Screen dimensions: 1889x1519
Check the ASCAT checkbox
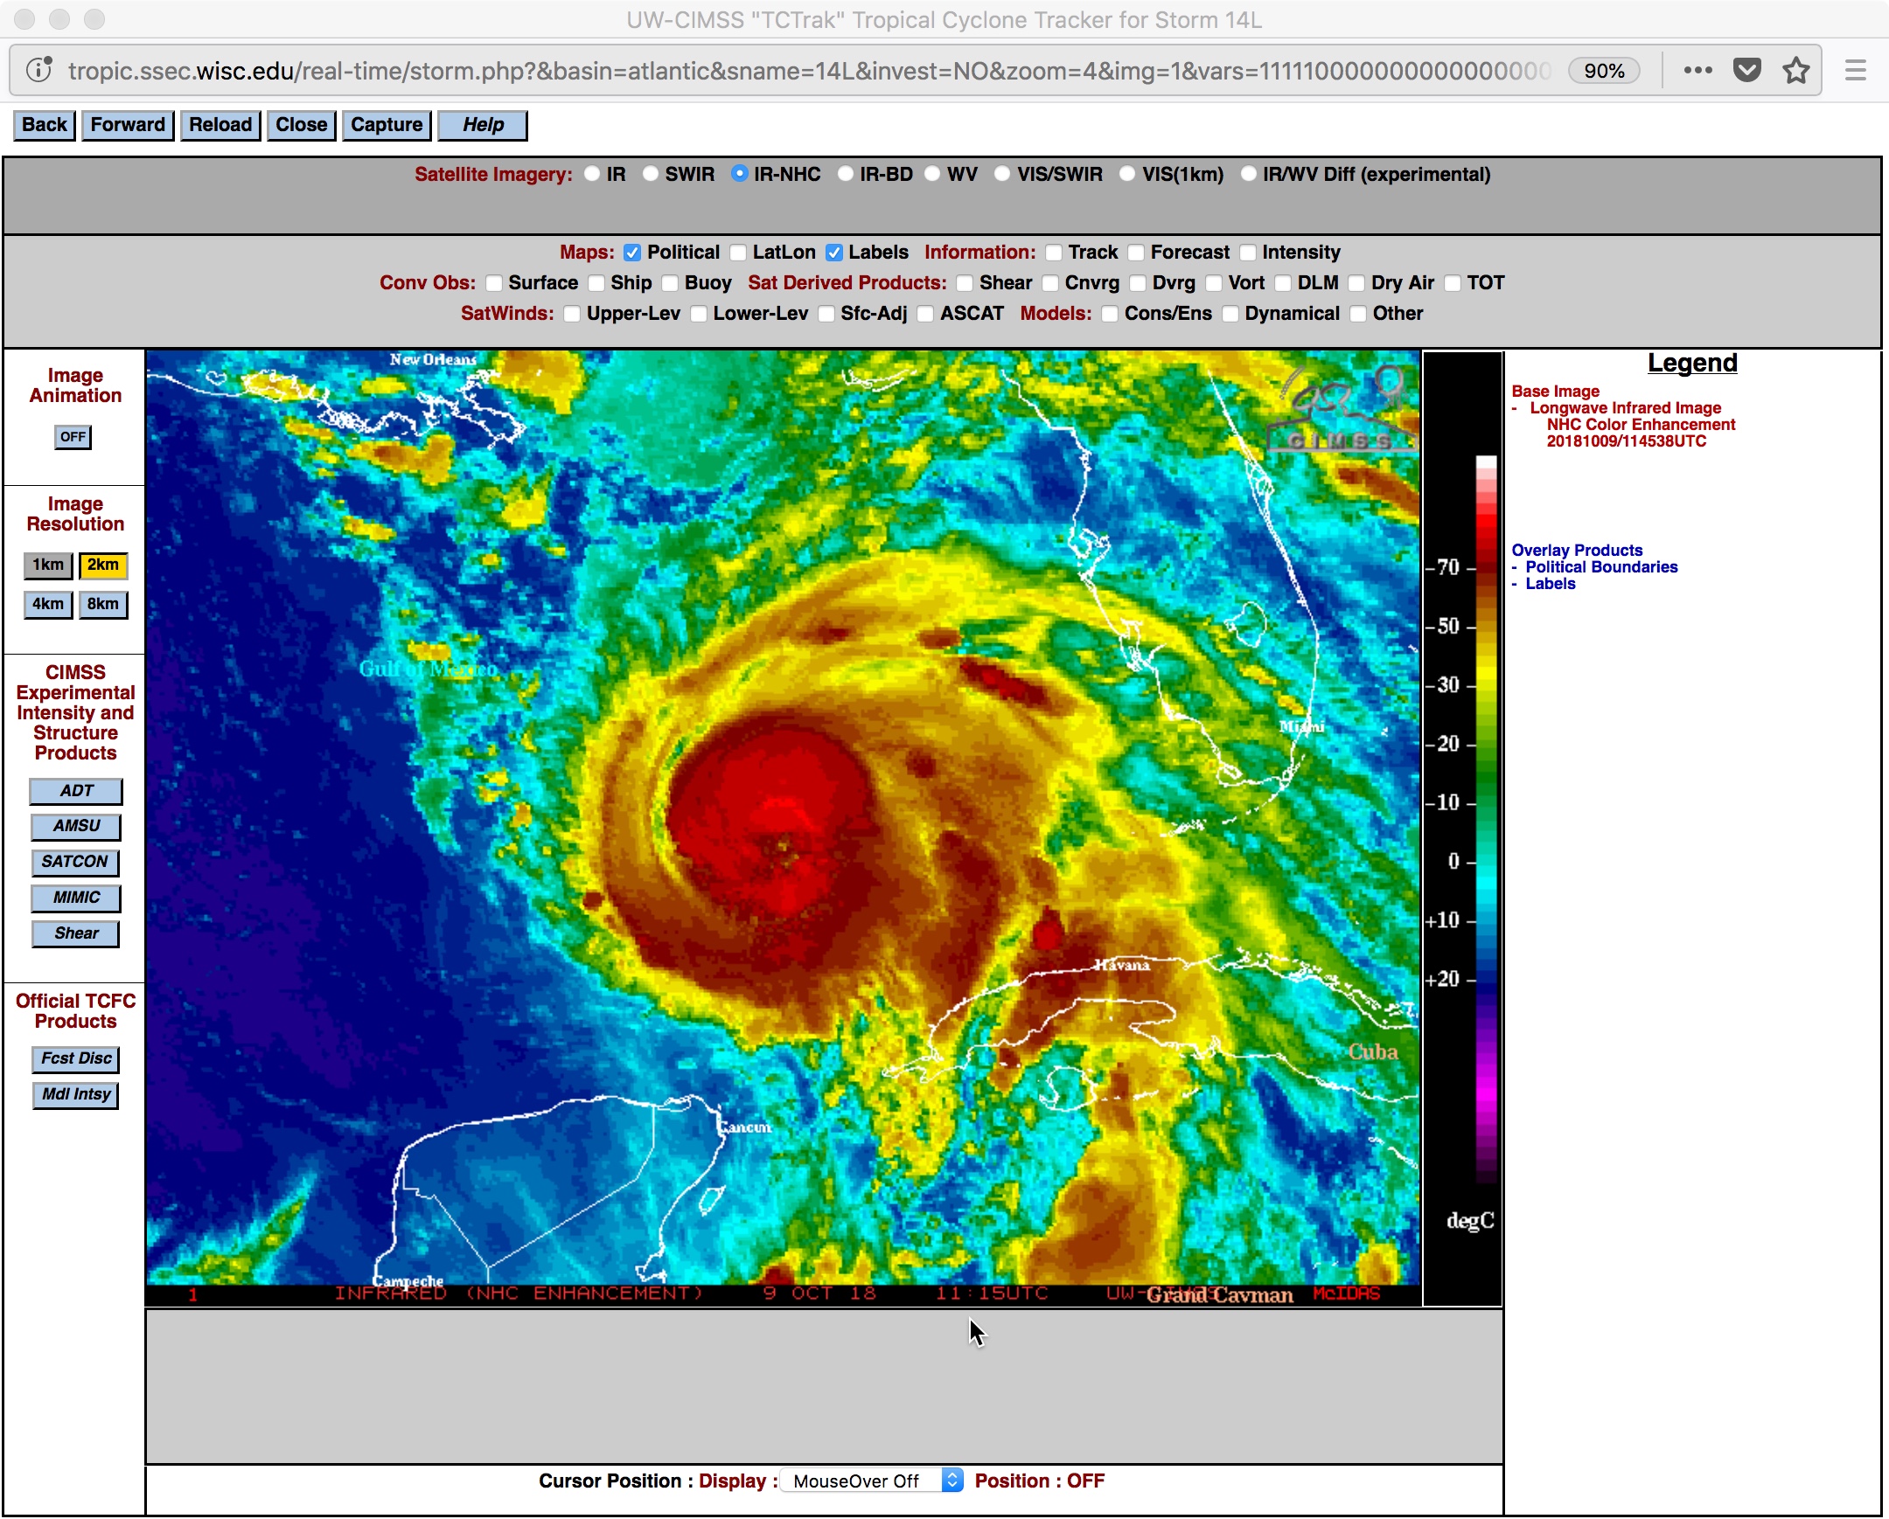(x=925, y=315)
